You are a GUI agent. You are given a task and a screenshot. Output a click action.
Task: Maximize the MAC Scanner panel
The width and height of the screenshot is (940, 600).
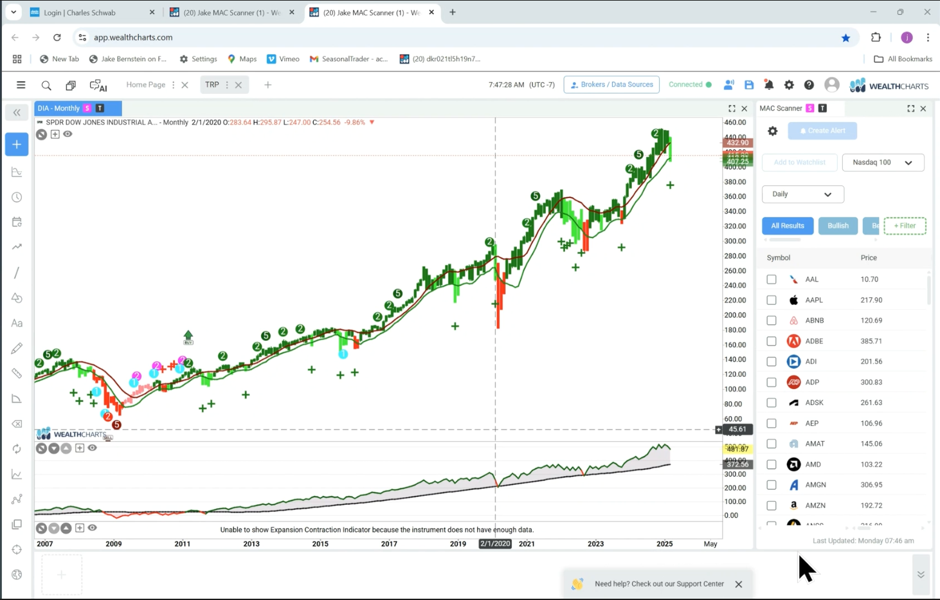pos(910,109)
